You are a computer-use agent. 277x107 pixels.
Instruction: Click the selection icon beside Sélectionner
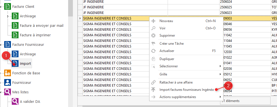coord(154,66)
